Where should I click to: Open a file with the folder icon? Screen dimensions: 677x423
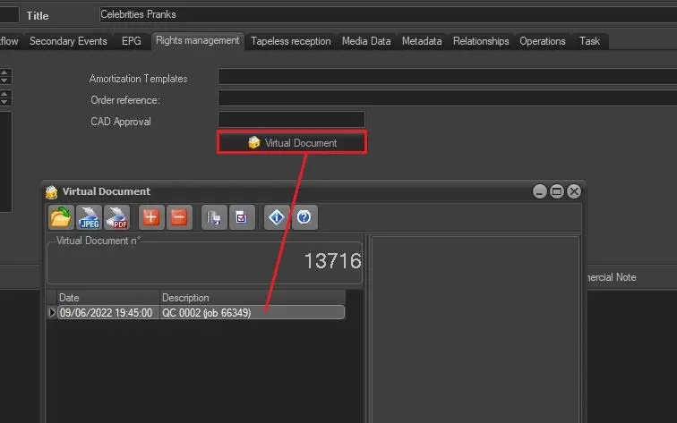(61, 217)
